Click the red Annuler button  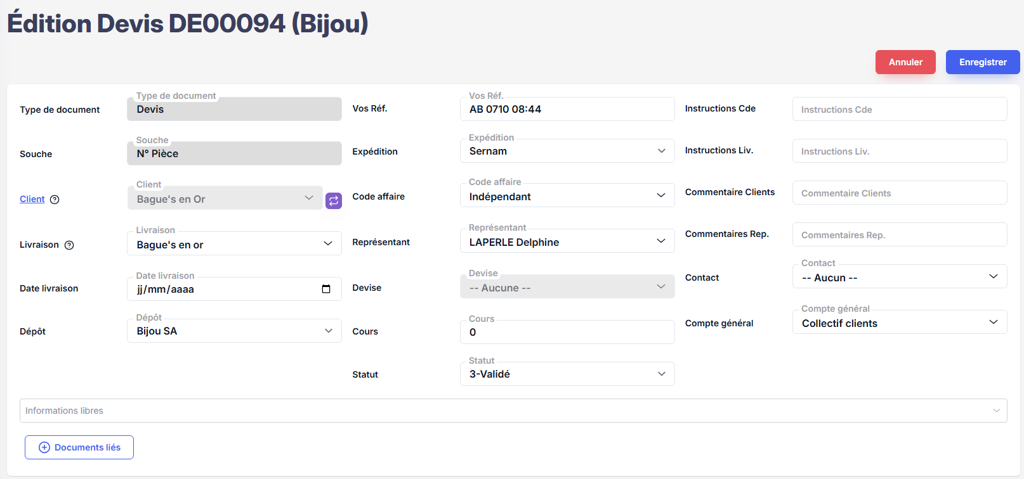coord(905,62)
